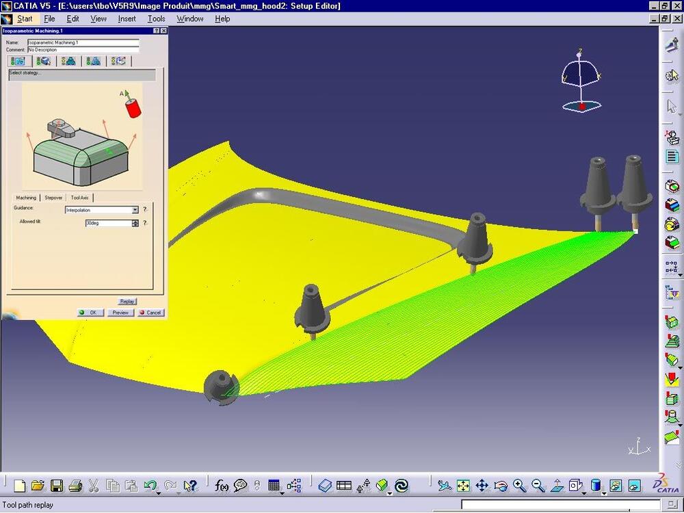Open the Help menu
Screen dimensions: 684x513
click(x=222, y=18)
